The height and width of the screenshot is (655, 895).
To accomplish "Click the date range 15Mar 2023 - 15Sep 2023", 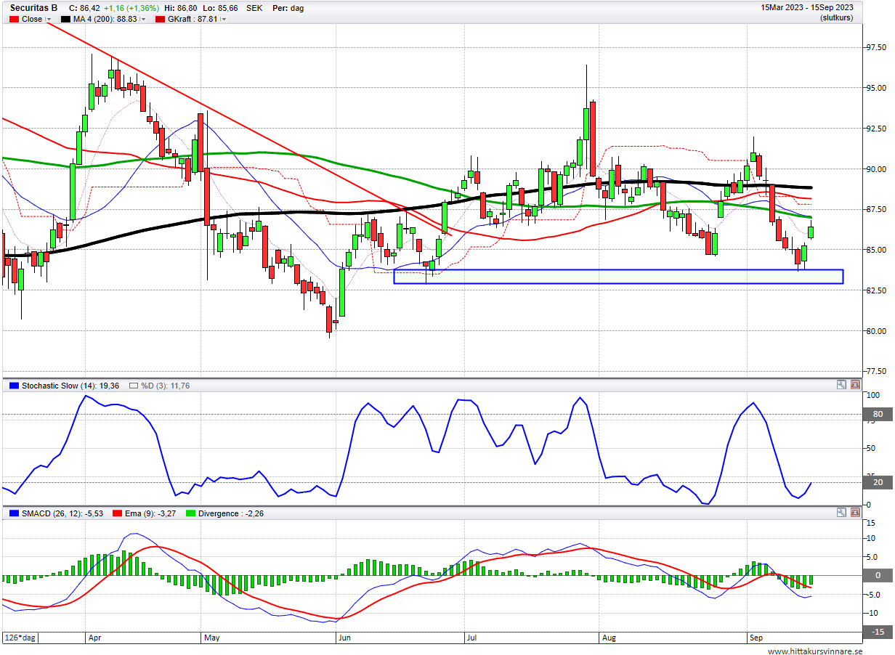I will [x=807, y=7].
